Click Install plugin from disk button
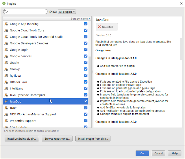This screenshot has height=159, width=185. click(93, 138)
